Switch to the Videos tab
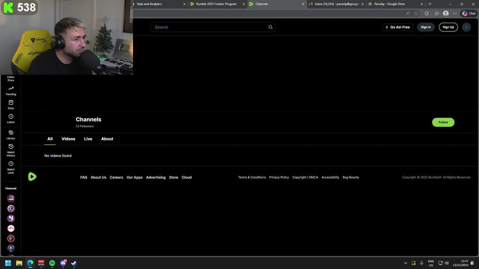The width and height of the screenshot is (479, 269). point(68,139)
